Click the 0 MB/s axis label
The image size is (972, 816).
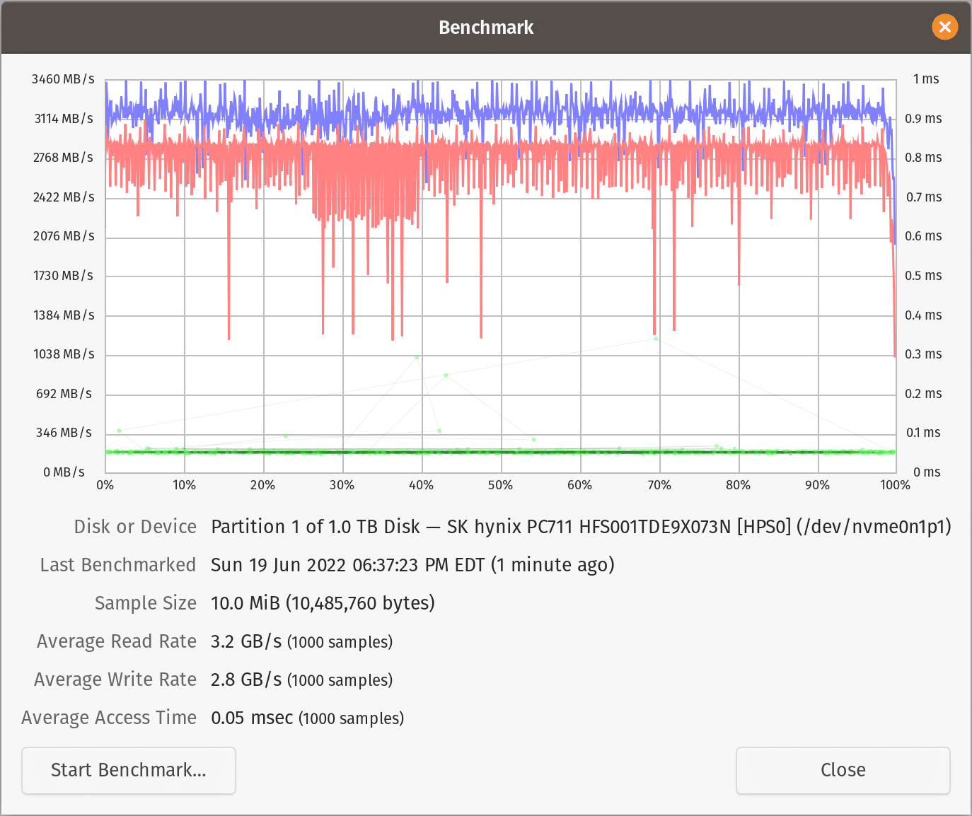pos(64,472)
